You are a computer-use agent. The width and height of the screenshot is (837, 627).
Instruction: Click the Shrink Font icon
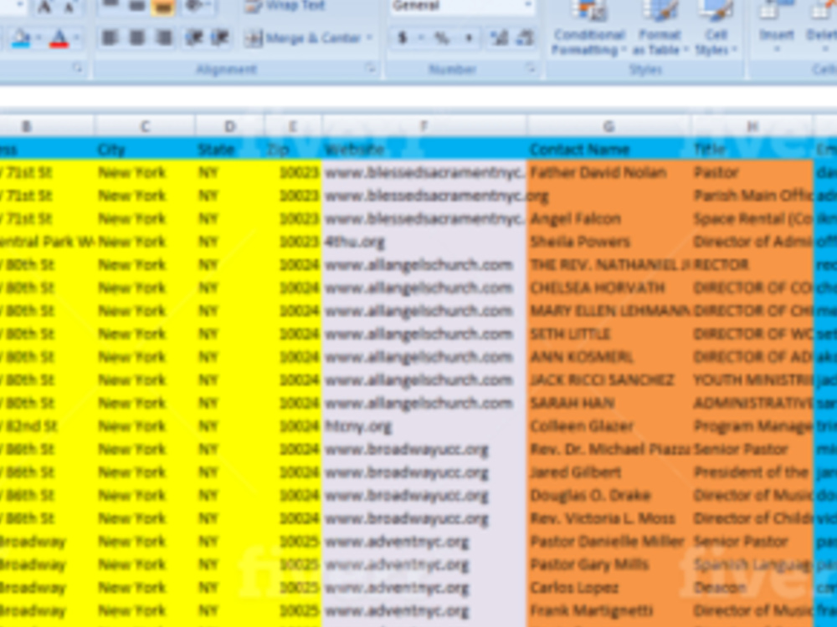tap(69, 7)
